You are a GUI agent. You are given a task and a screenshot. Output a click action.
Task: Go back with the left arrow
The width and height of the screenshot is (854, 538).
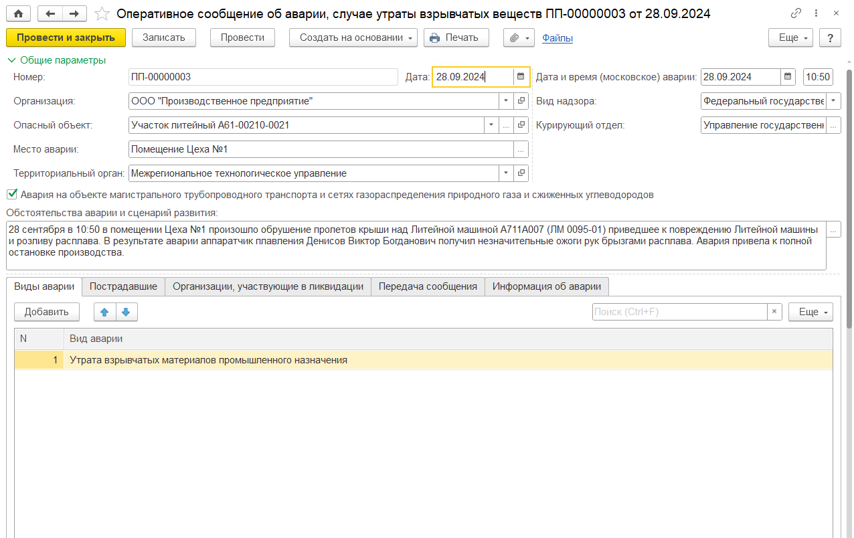click(x=50, y=13)
